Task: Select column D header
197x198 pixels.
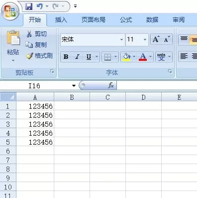Action: (x=143, y=97)
